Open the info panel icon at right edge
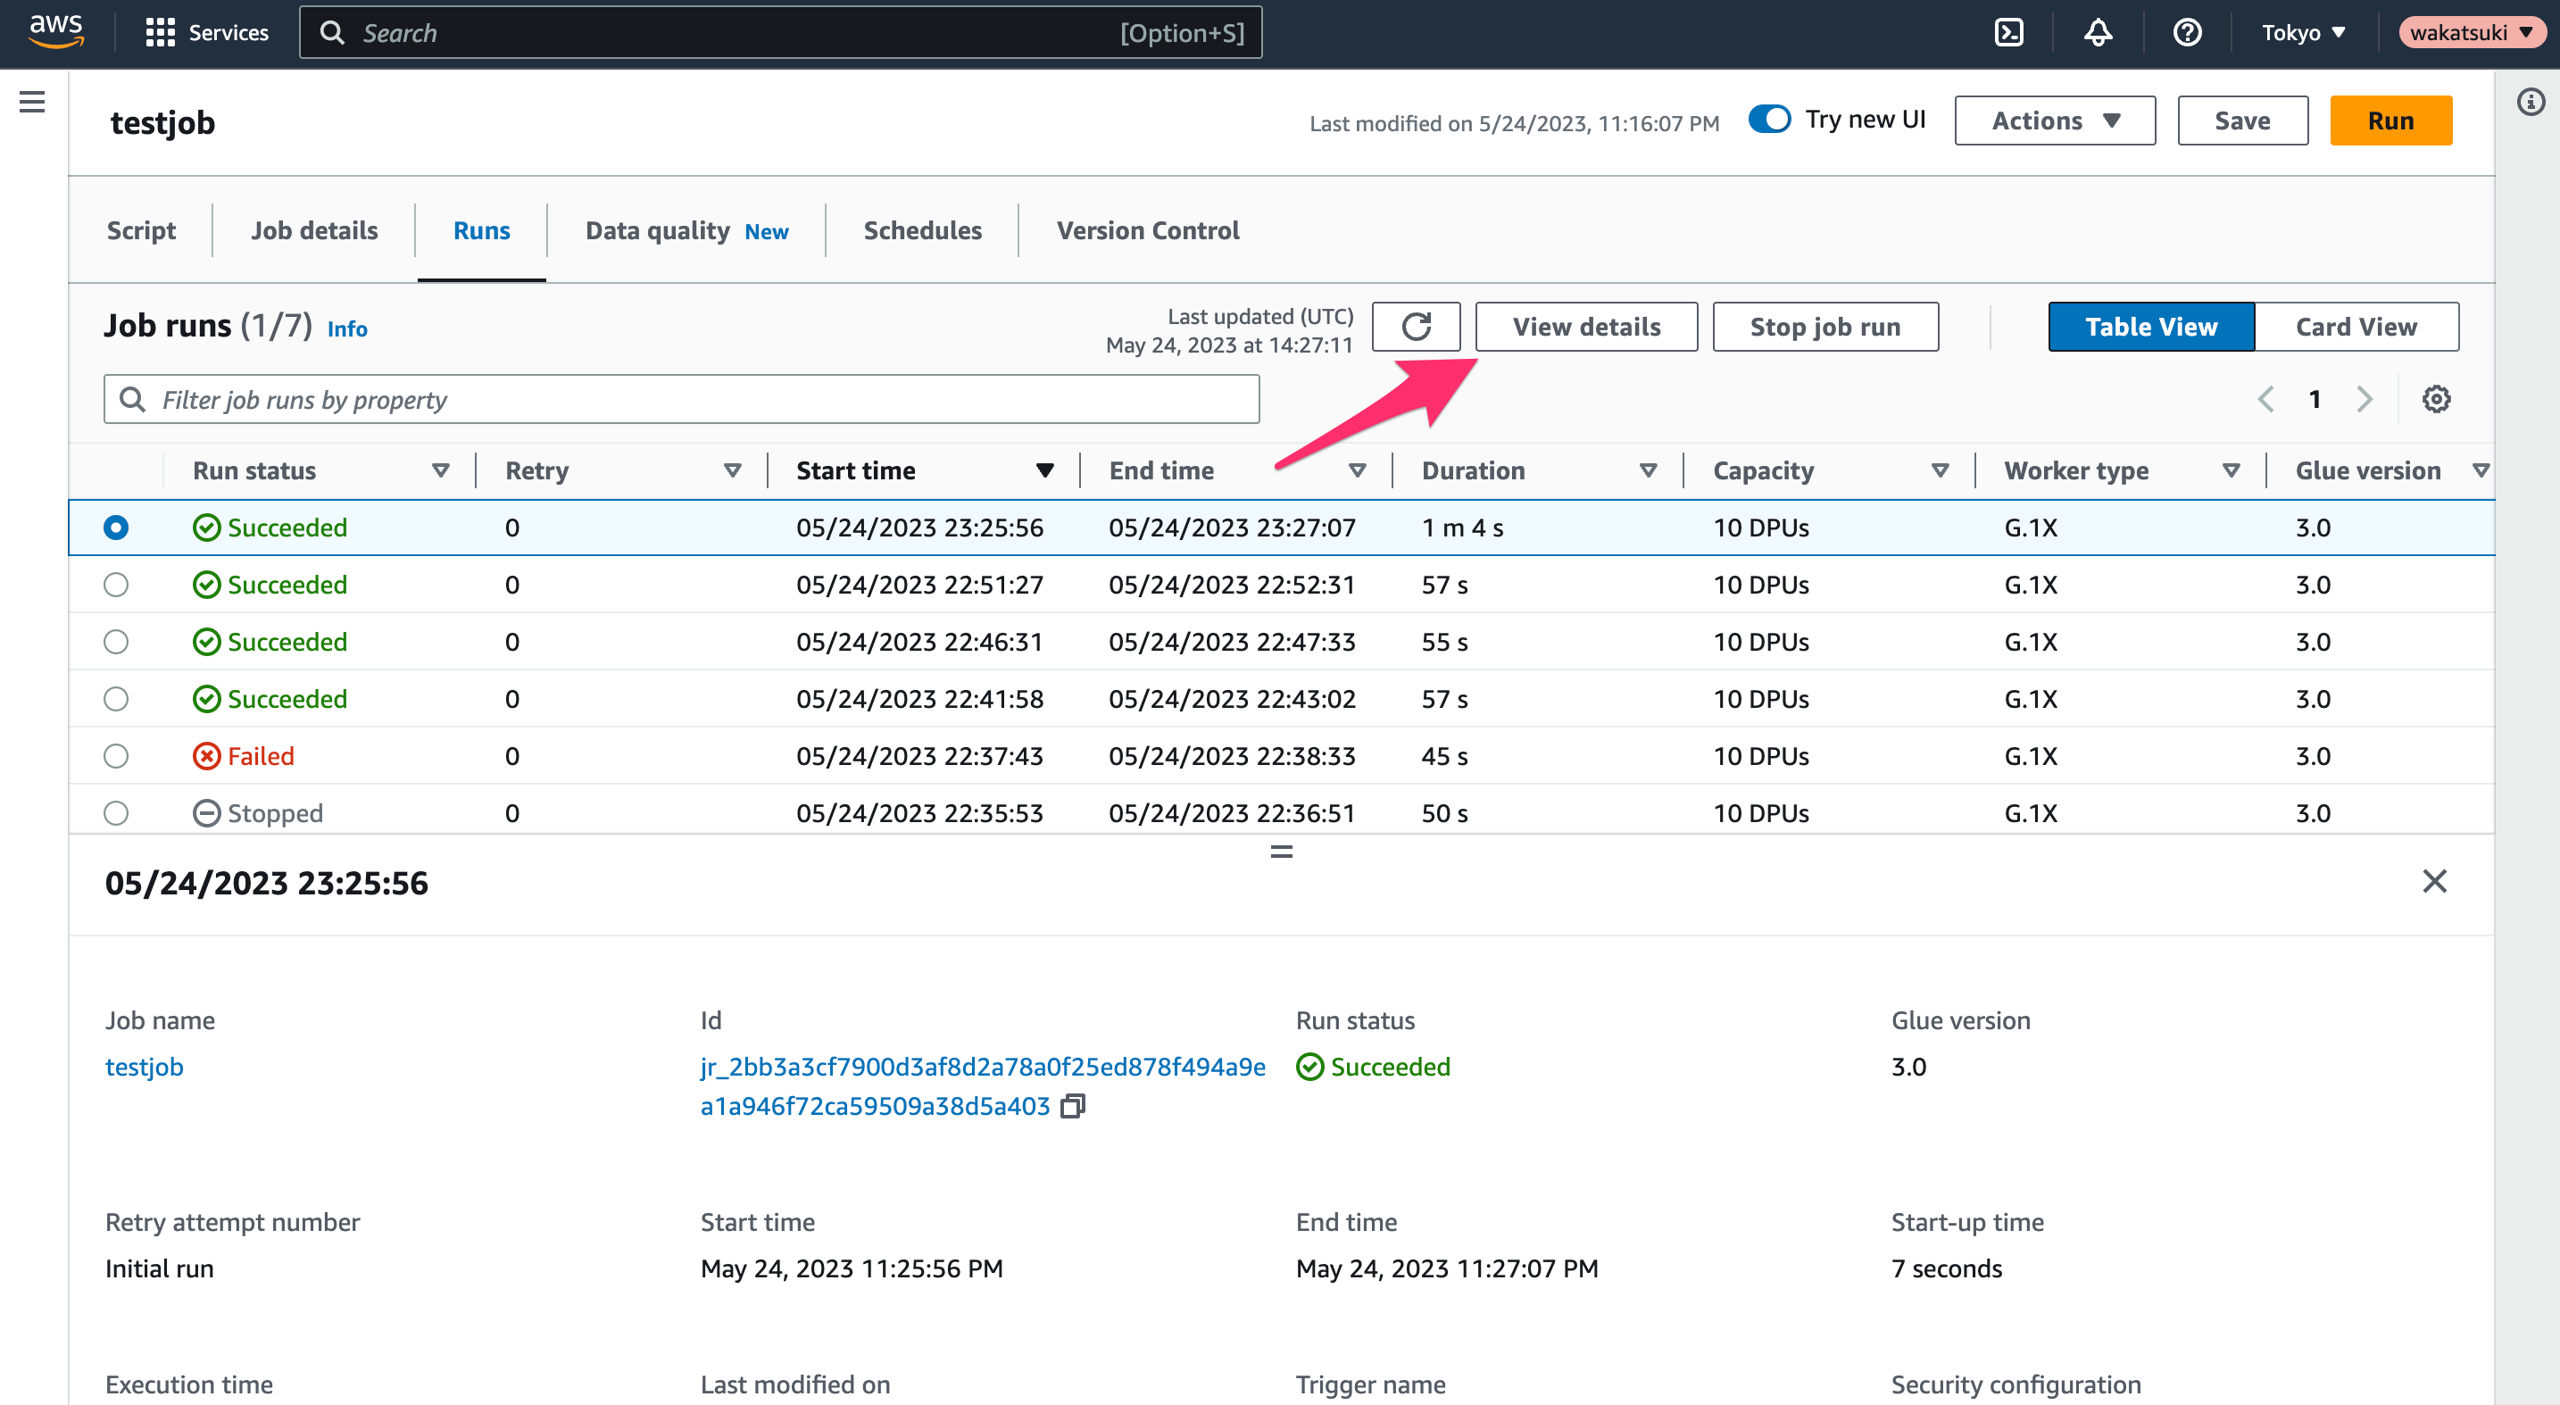2560x1405 pixels. pyautogui.click(x=2531, y=102)
